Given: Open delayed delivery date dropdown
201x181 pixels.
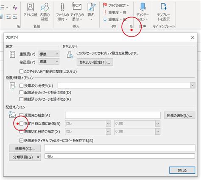Looking at the screenshot, I should (x=108, y=124).
